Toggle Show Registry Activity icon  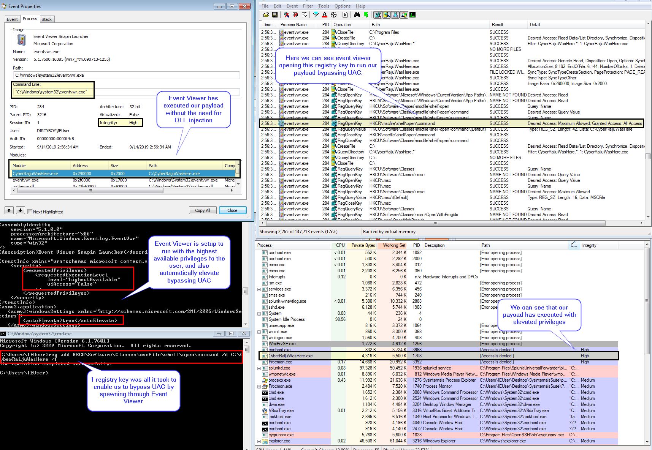point(378,15)
